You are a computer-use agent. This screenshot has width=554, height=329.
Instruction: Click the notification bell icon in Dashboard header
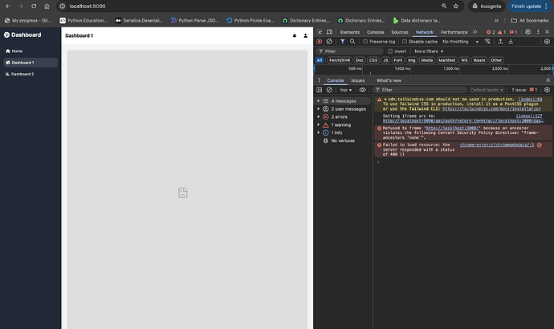pyautogui.click(x=295, y=35)
